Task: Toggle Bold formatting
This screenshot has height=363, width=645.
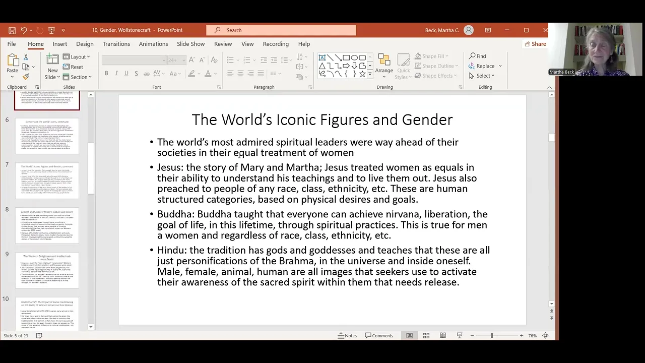Action: point(106,74)
